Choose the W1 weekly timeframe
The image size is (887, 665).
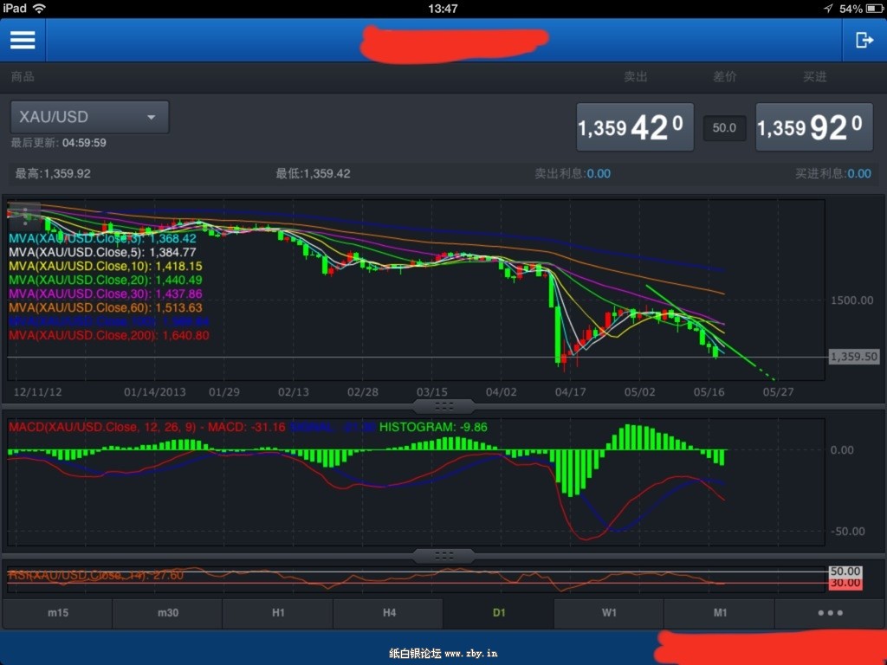tap(609, 613)
